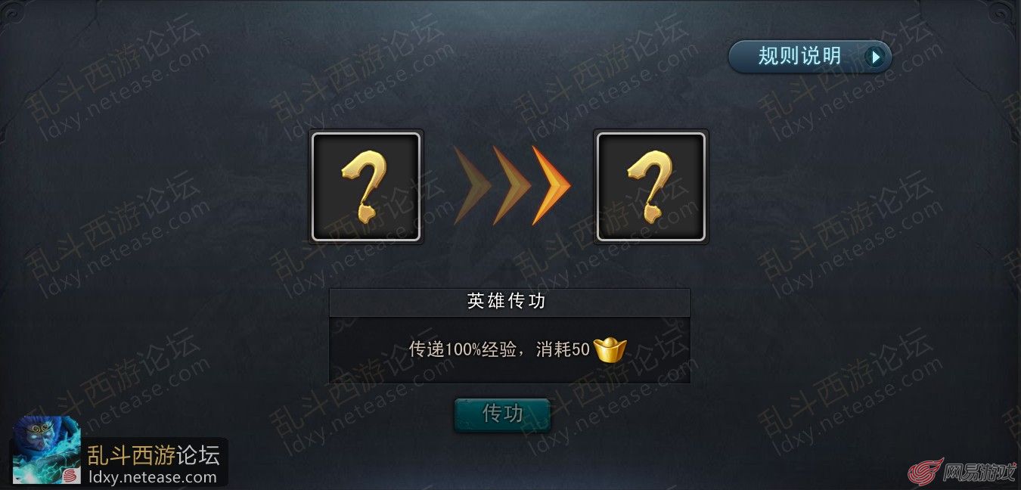Click the blue-faced hero forum avatar
Viewport: 1021px width, 490px height.
coord(47,450)
